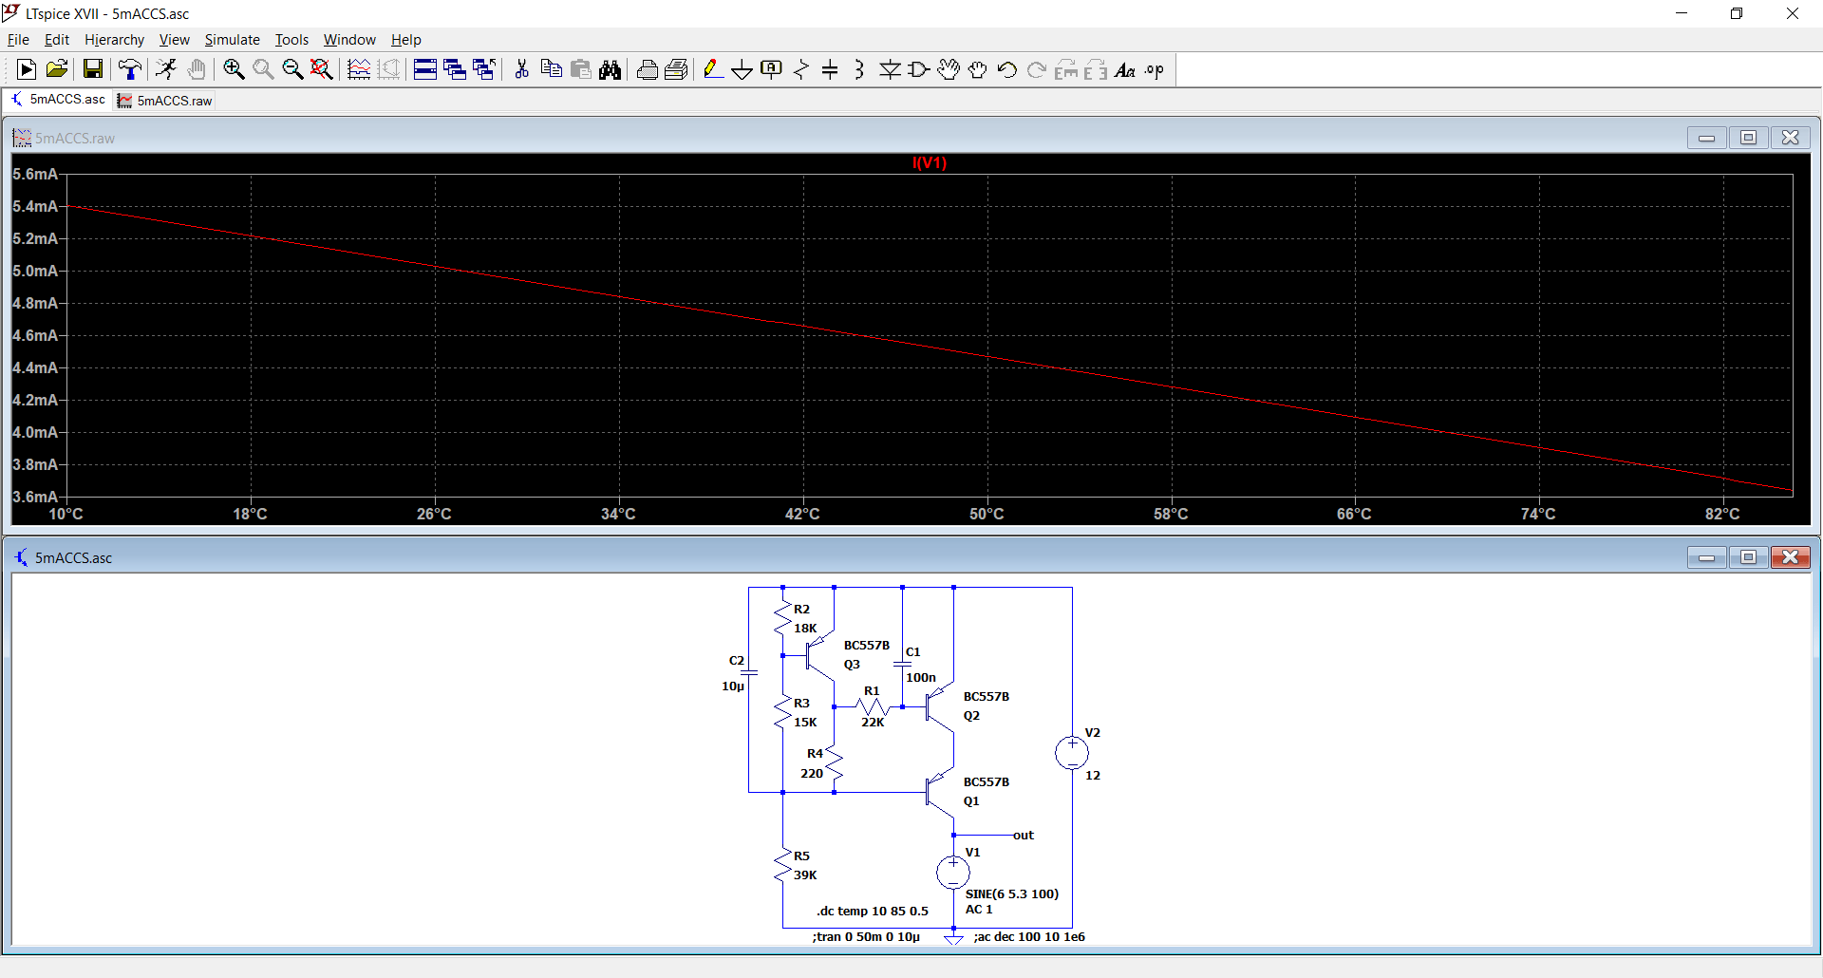Click the Halt simulation hand icon

[x=197, y=69]
